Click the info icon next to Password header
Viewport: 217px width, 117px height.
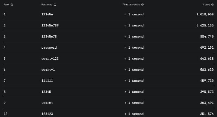click(55, 5)
